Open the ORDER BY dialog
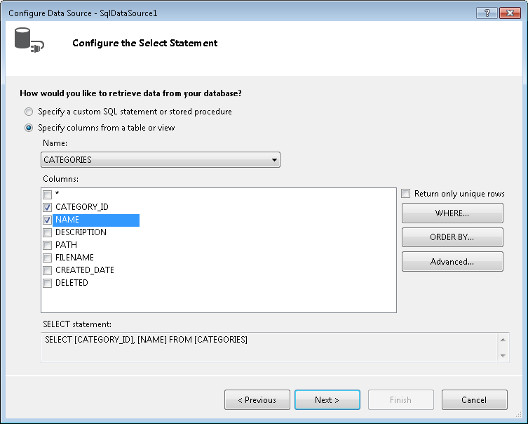The height and width of the screenshot is (424, 528). [x=452, y=237]
